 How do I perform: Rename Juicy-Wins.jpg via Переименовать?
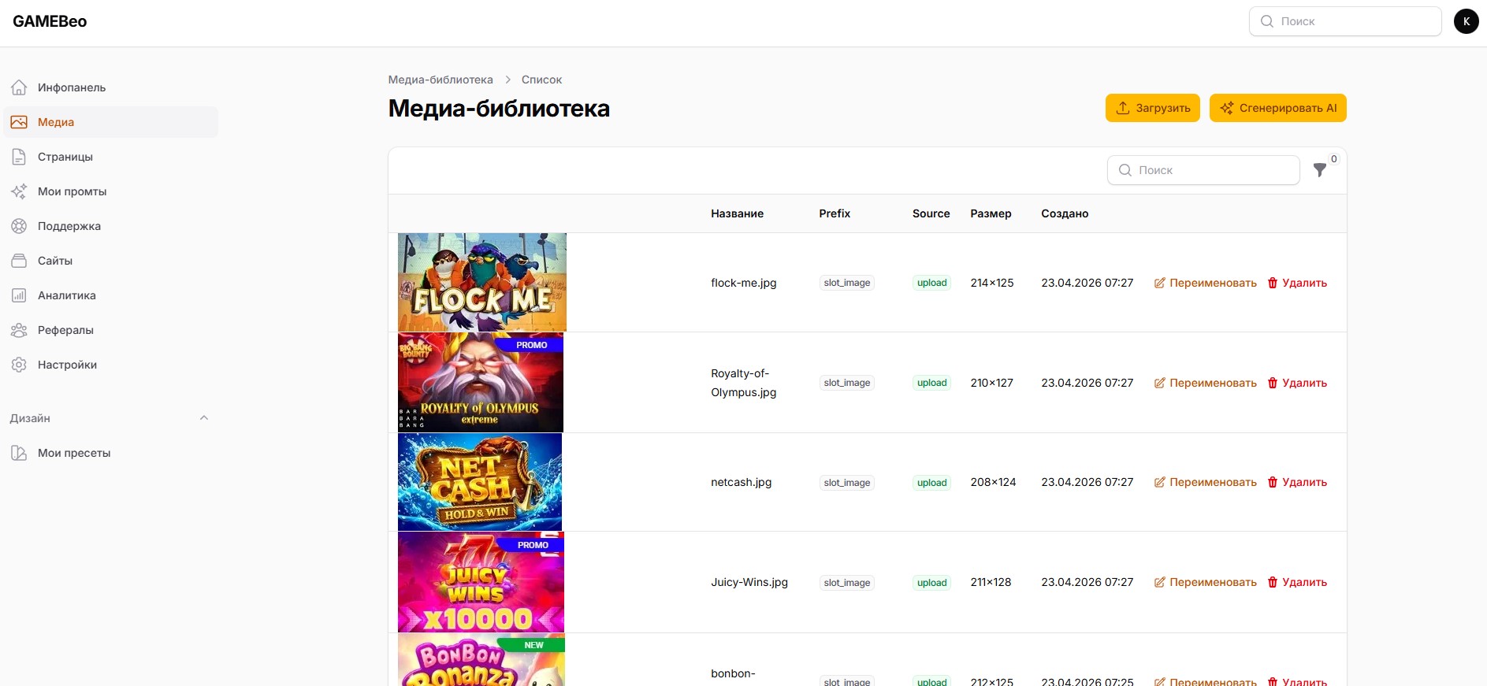[x=1206, y=582]
